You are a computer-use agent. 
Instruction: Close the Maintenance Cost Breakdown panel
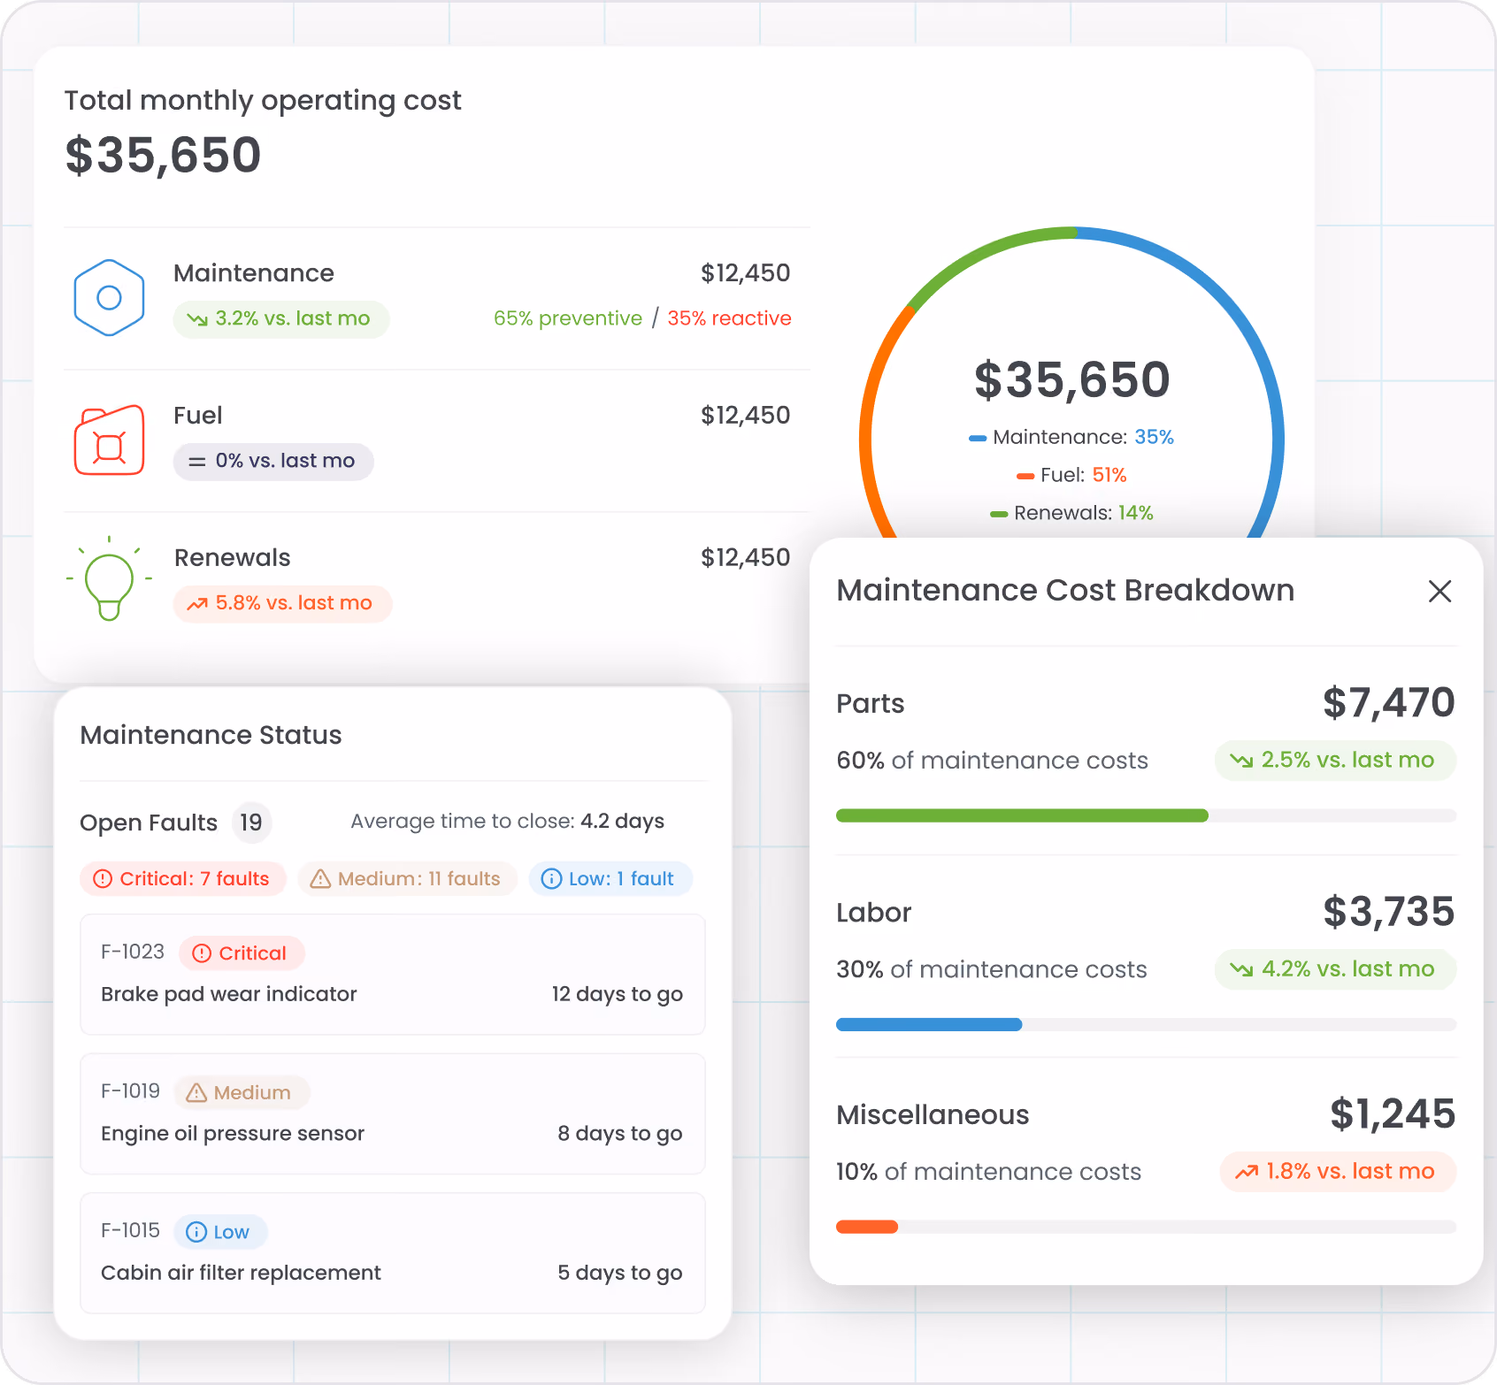pos(1439,591)
